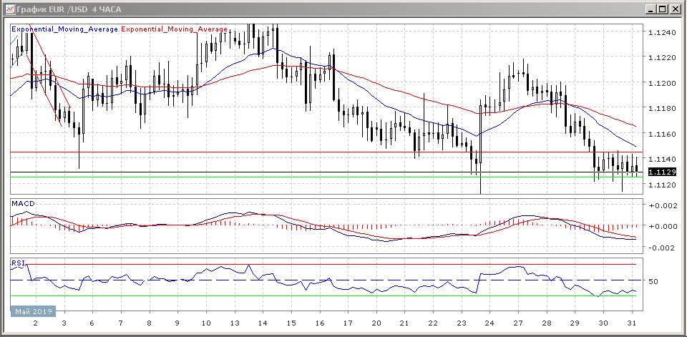The width and height of the screenshot is (687, 337).
Task: Select the RSI indicator panel label
Action: [x=17, y=263]
